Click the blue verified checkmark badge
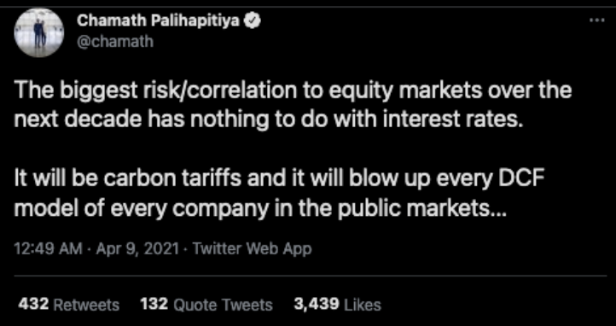 click(x=252, y=20)
